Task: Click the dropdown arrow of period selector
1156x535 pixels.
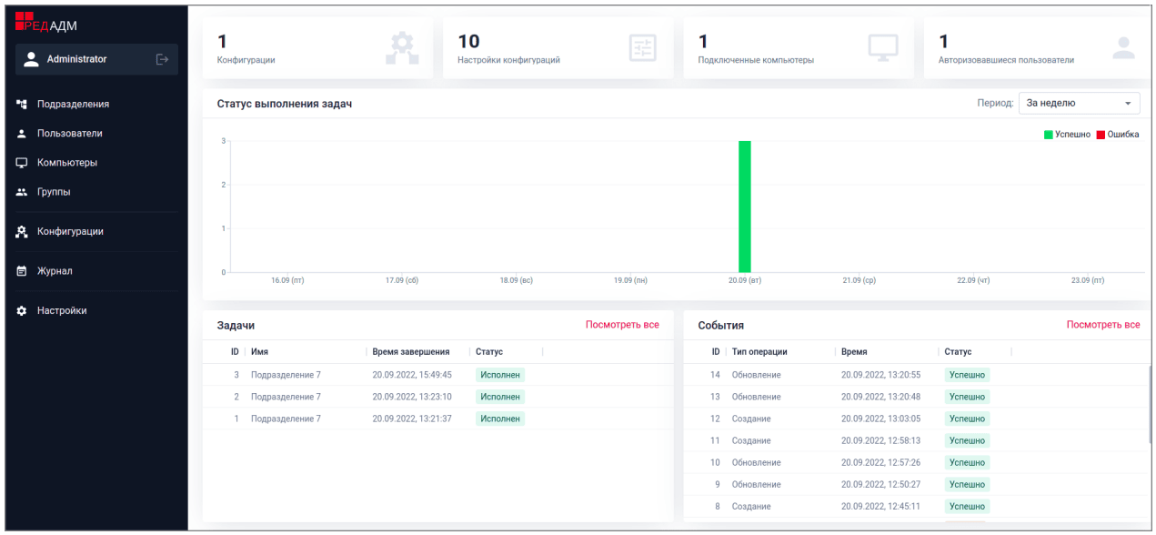Action: pyautogui.click(x=1128, y=104)
